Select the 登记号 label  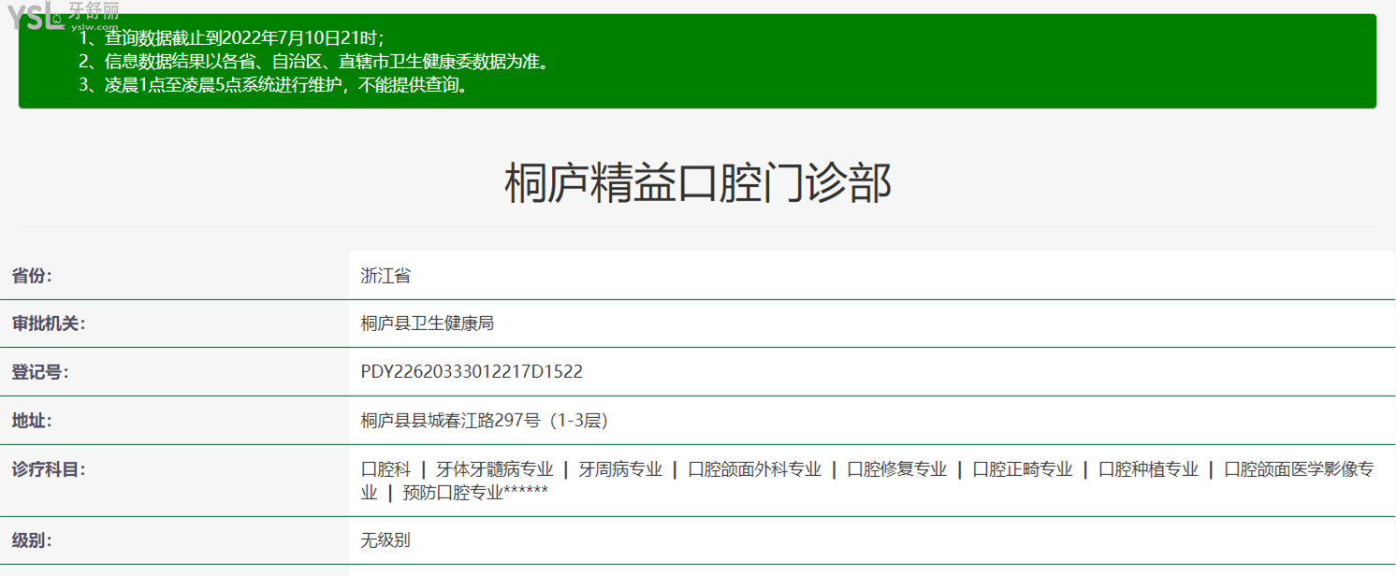40,372
